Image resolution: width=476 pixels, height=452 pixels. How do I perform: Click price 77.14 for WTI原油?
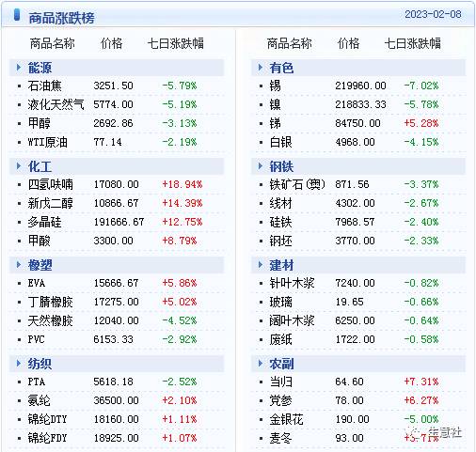[107, 142]
